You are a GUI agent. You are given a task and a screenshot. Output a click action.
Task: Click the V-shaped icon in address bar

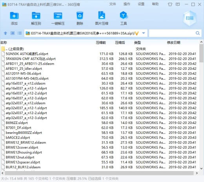tap(137, 33)
